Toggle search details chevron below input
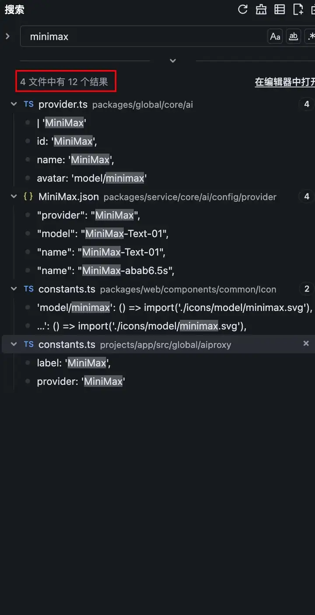The image size is (315, 615). (x=173, y=60)
